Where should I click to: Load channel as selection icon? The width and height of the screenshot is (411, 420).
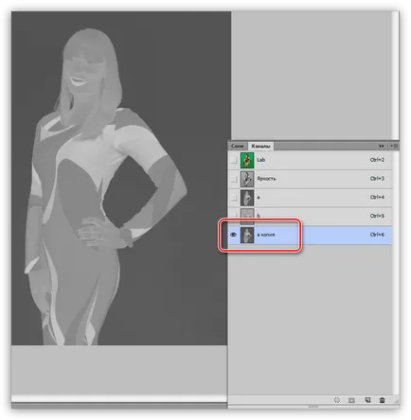click(x=337, y=400)
